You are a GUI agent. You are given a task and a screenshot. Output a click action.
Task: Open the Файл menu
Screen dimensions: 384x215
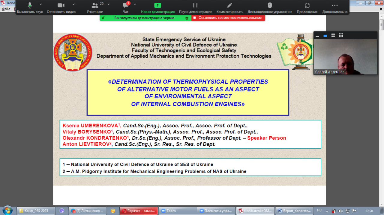click(6, 9)
